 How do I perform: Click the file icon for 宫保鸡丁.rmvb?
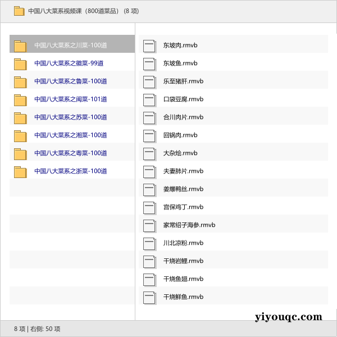149,207
